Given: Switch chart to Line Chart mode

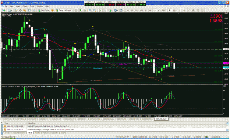Looking at the screenshot, I should 85,10.
